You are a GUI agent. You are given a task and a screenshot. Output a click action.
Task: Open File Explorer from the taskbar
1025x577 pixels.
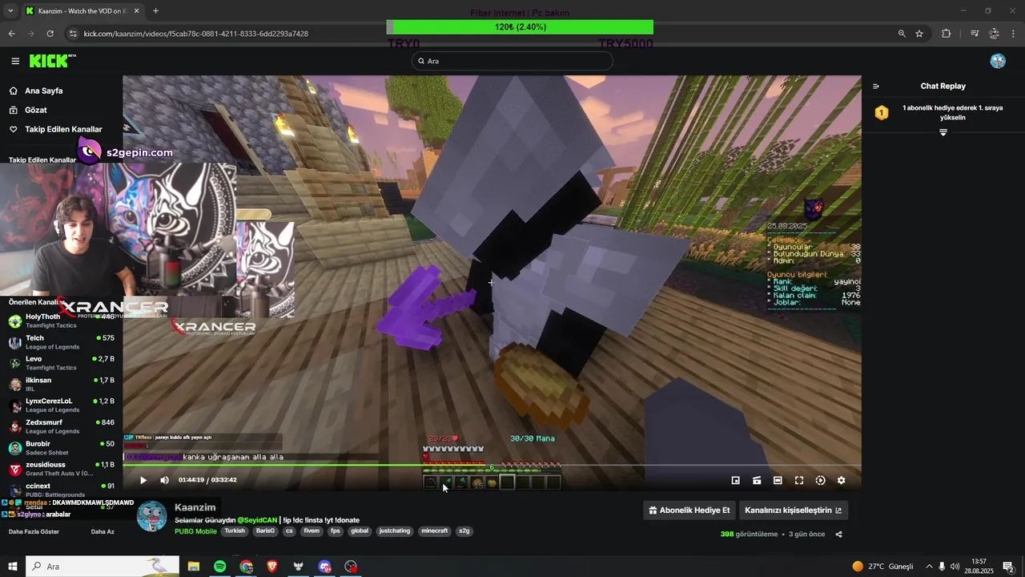coord(194,567)
